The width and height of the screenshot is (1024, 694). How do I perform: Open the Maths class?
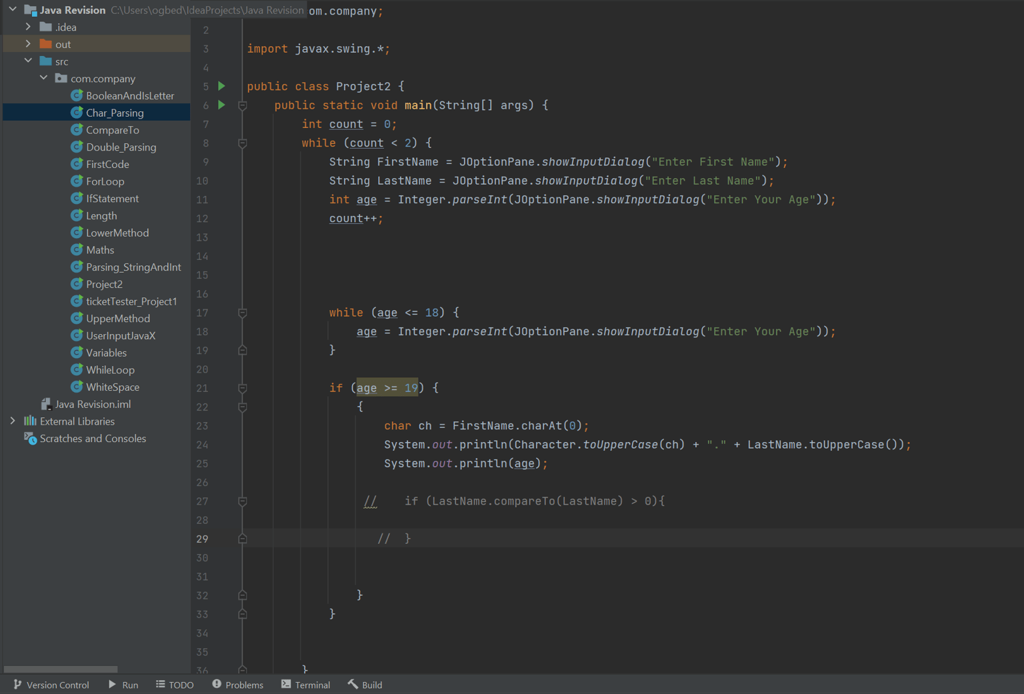pos(100,250)
